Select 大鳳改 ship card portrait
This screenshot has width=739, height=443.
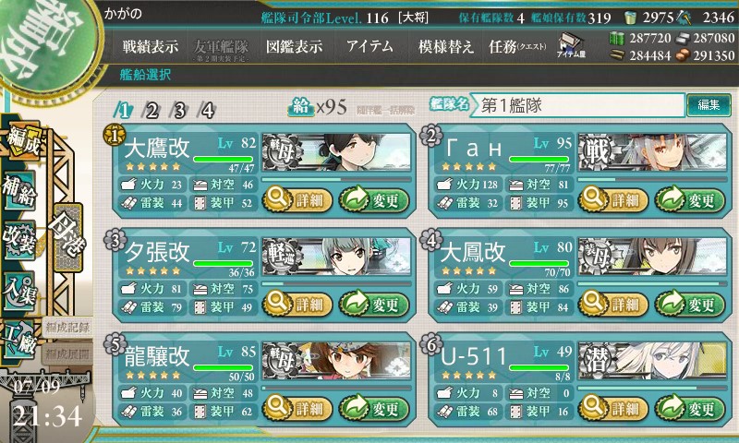[x=652, y=256]
